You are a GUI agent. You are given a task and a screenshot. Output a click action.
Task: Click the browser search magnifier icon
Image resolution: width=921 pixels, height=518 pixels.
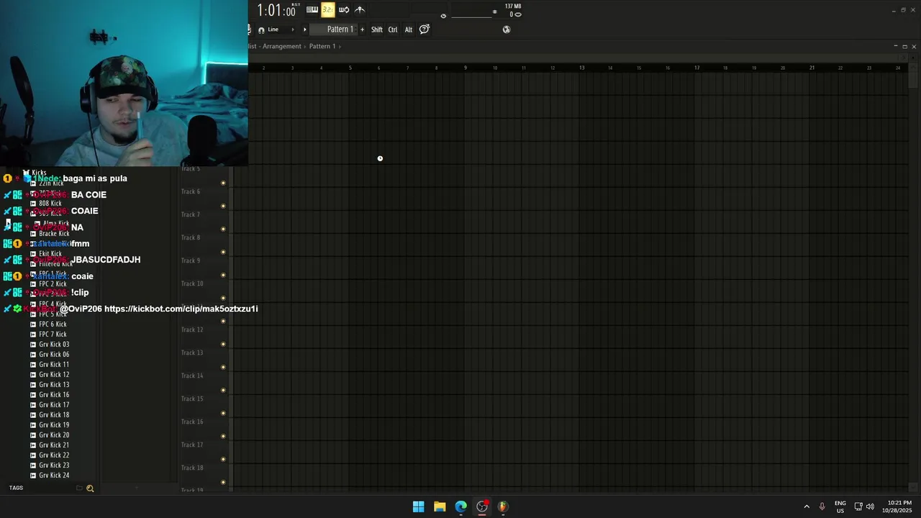click(x=90, y=489)
